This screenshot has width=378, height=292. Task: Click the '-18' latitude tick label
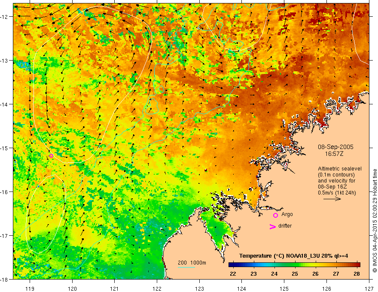point(5,279)
